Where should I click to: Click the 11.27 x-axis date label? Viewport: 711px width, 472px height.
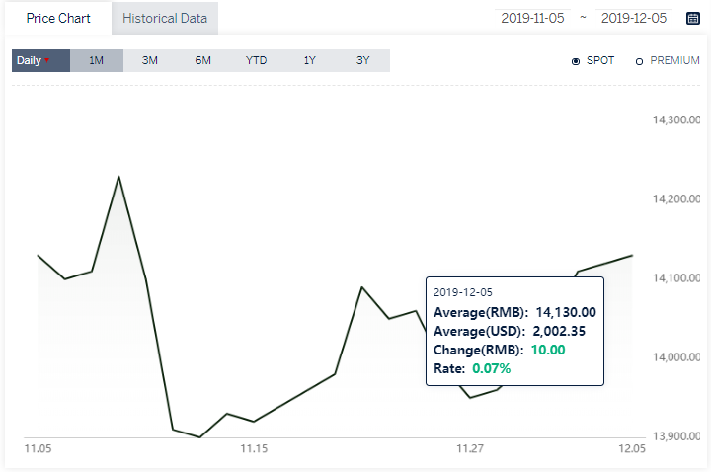pyautogui.click(x=470, y=449)
